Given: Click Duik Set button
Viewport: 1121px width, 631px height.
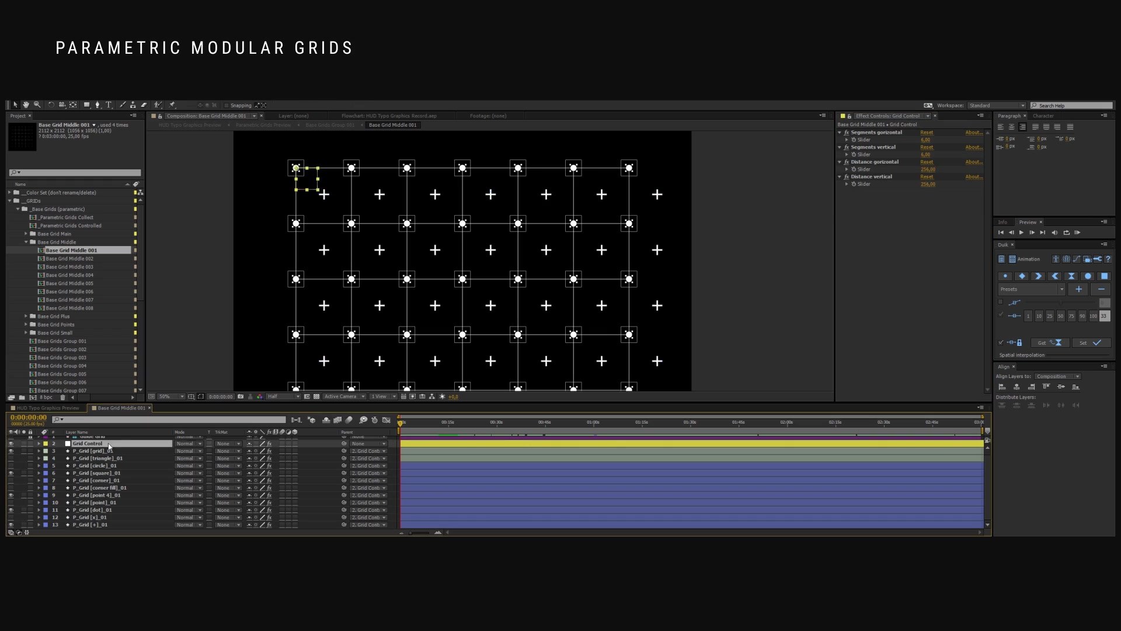Looking at the screenshot, I should click(x=1091, y=343).
